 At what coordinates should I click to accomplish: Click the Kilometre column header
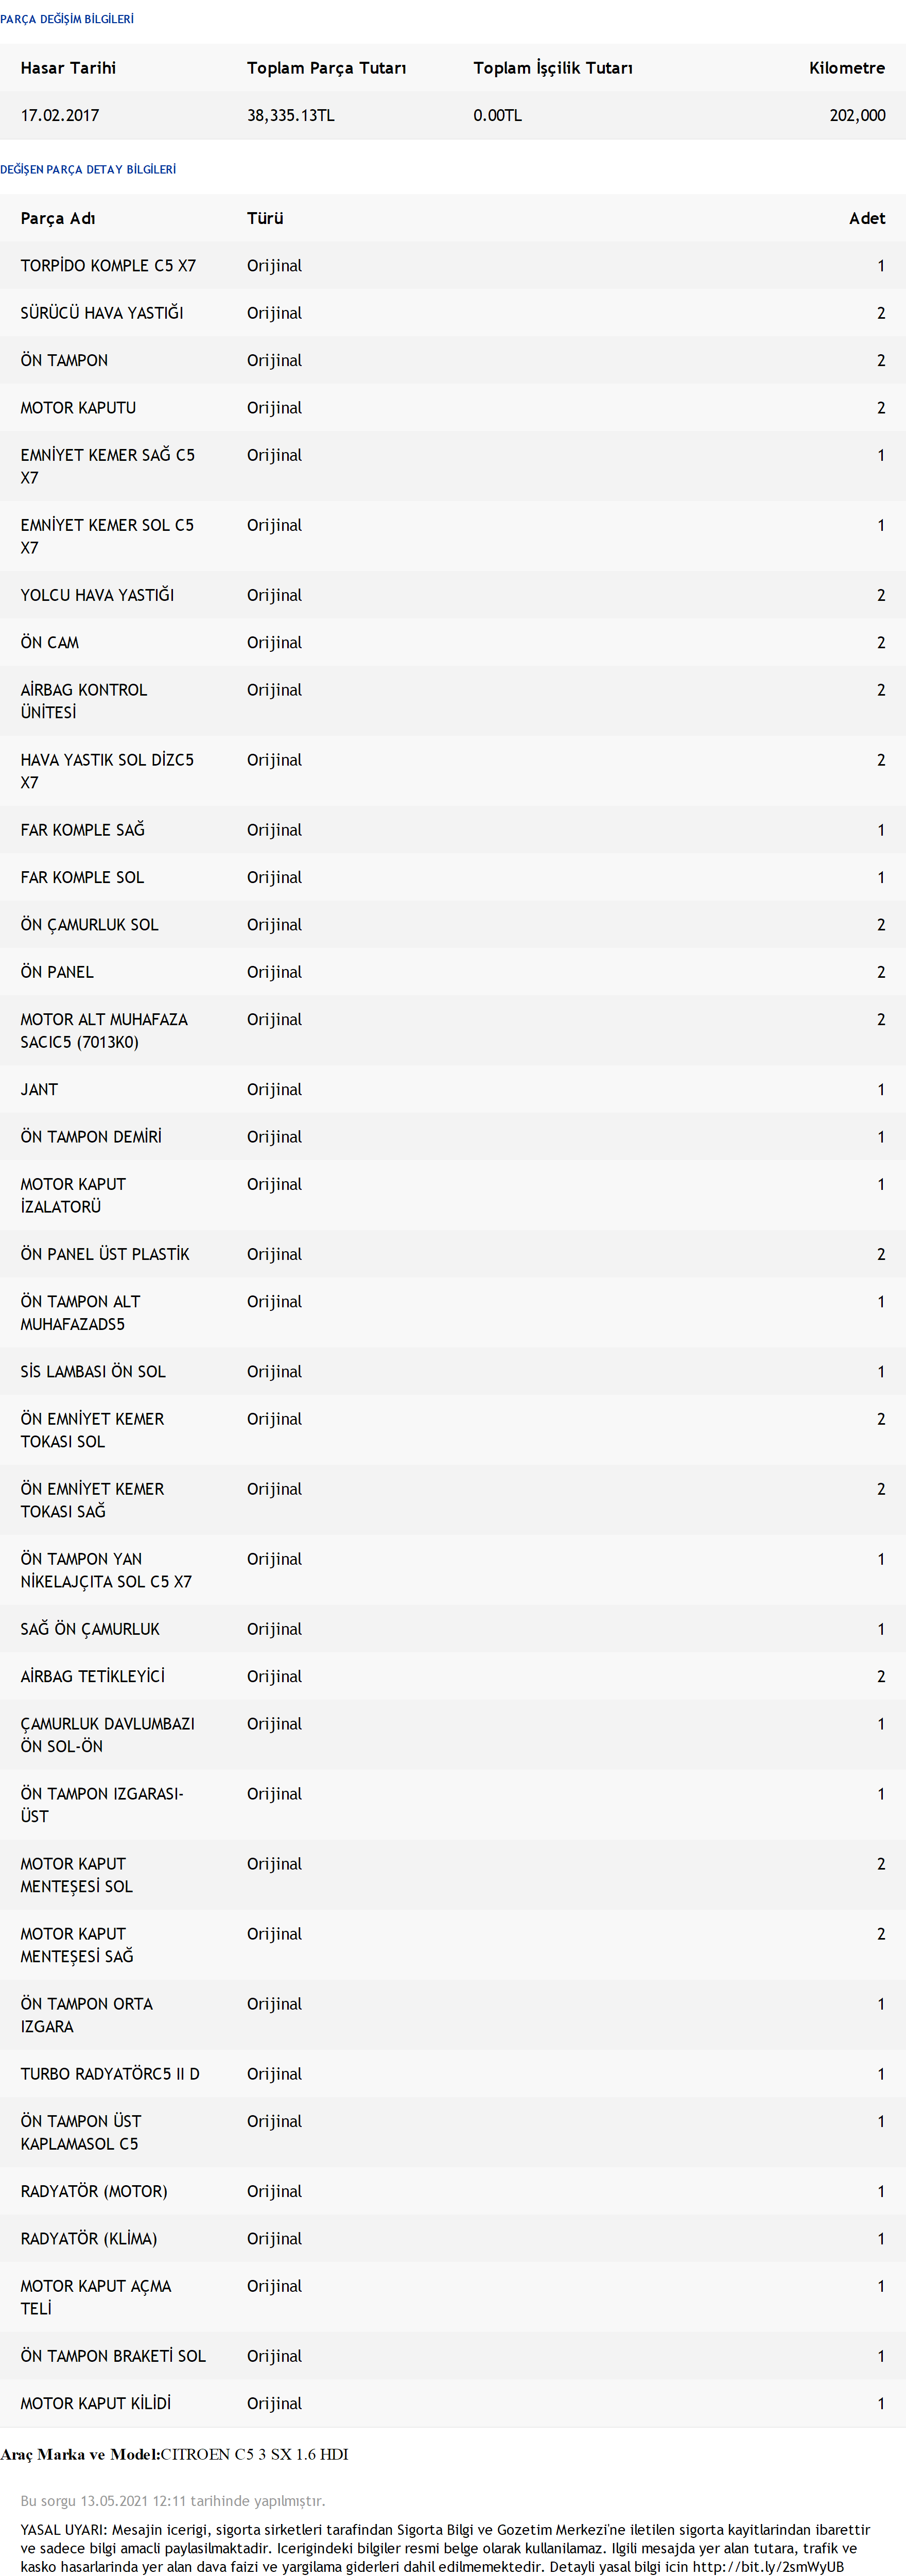(x=847, y=68)
